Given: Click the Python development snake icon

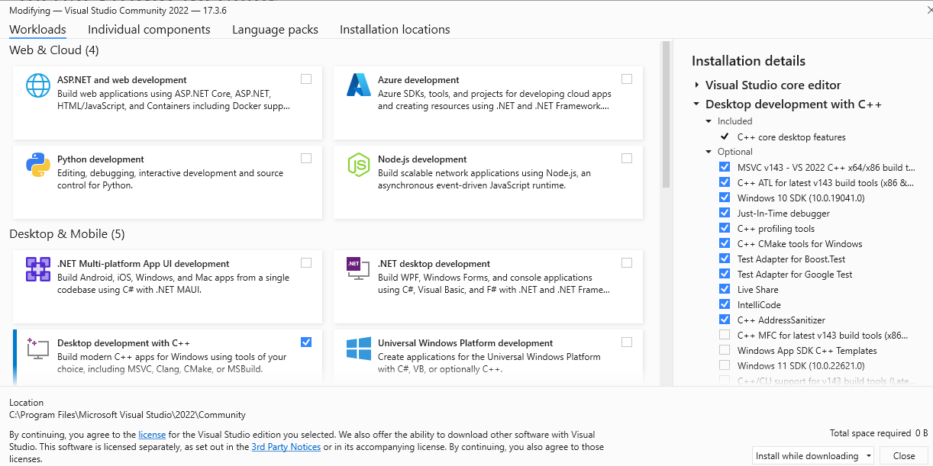Looking at the screenshot, I should (38, 165).
